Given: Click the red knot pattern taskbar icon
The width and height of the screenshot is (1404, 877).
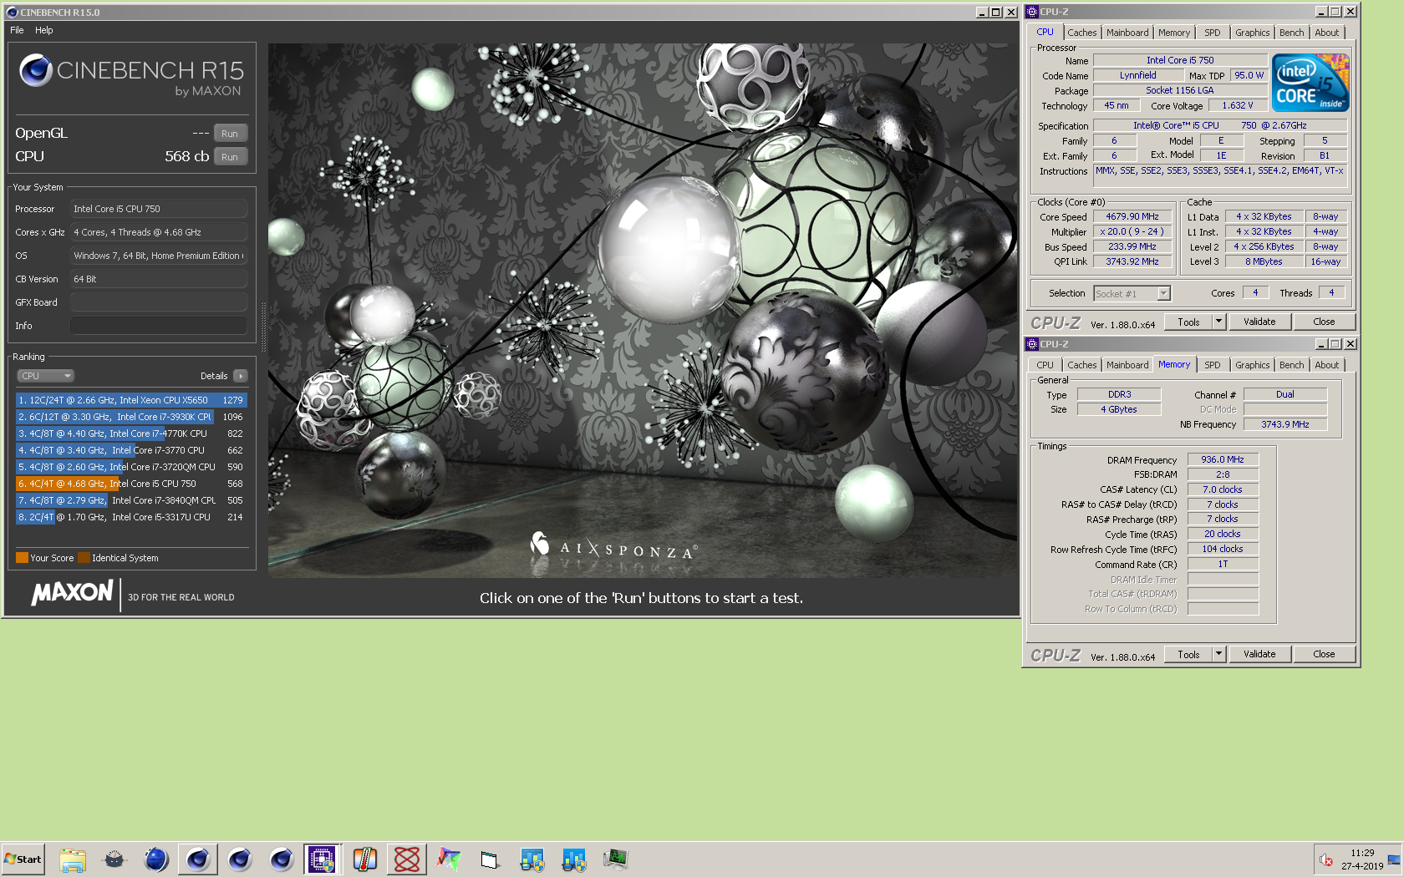Looking at the screenshot, I should (x=407, y=859).
